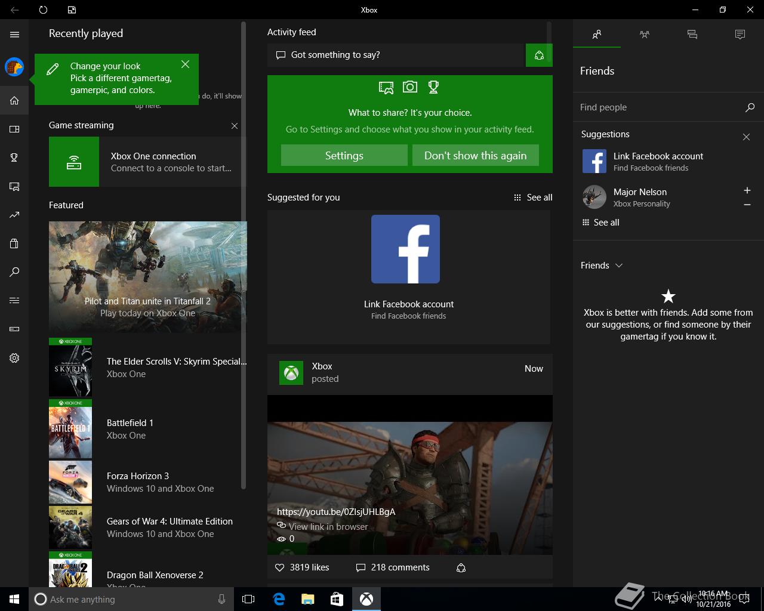Open Game DVR sidebar icon

pos(14,186)
